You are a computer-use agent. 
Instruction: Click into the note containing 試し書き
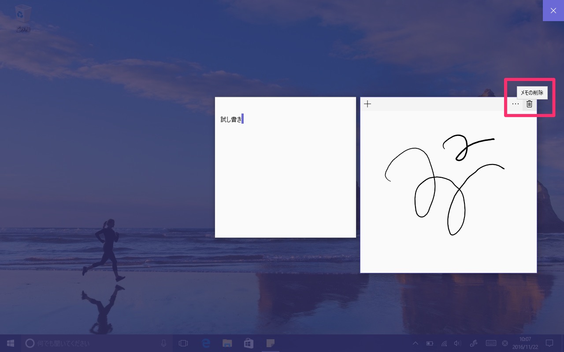pos(286,167)
